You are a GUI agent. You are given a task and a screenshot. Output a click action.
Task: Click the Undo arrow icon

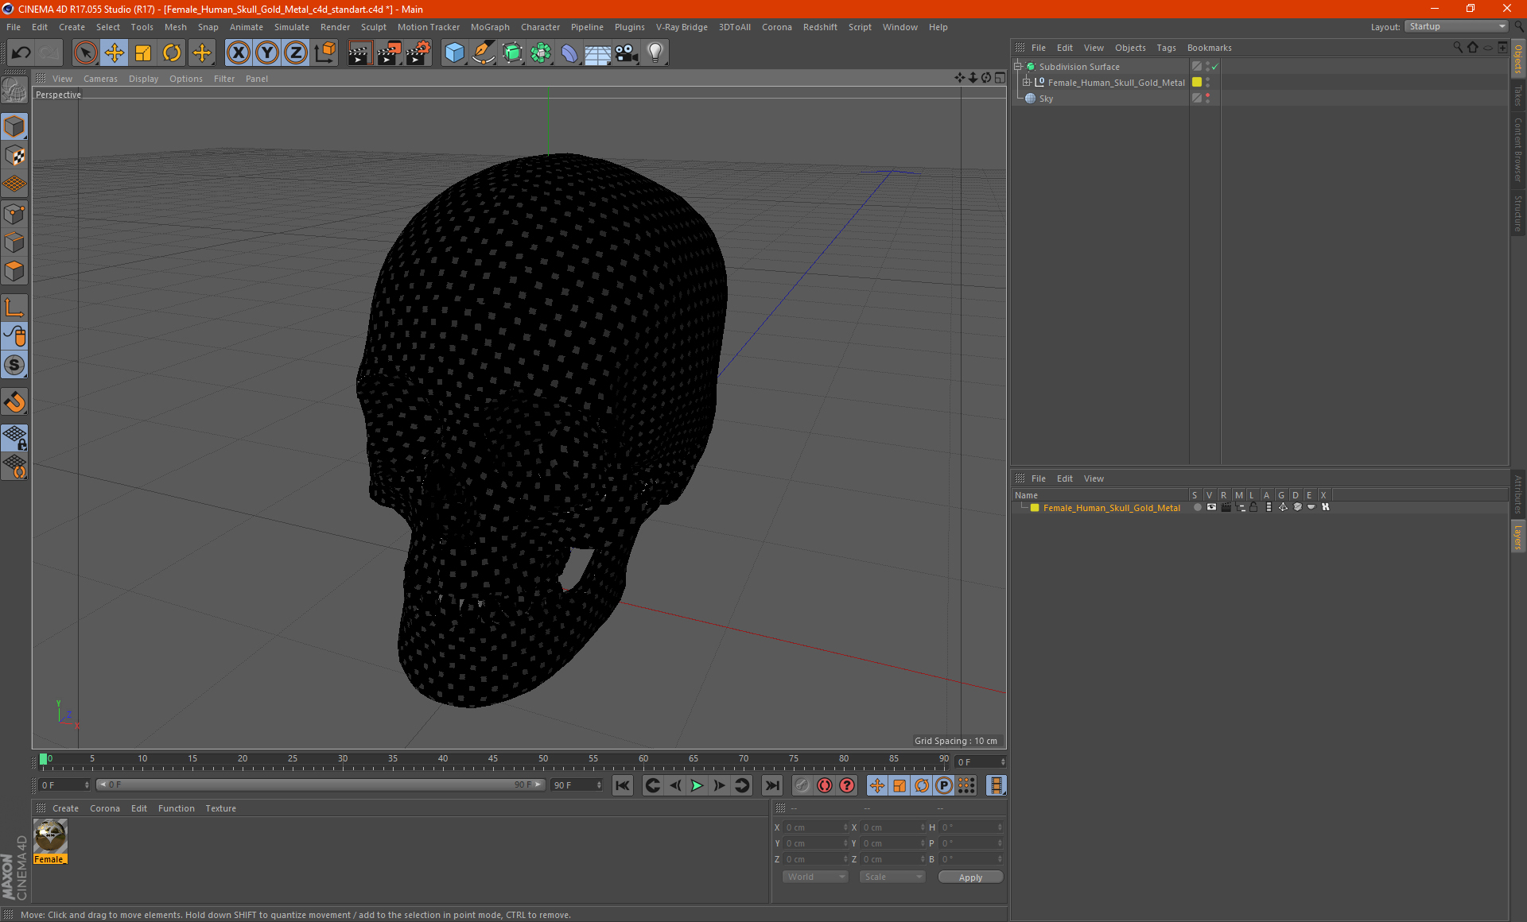click(21, 53)
